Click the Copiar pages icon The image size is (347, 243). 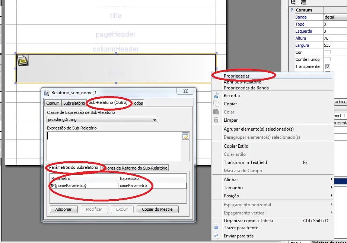coord(216,104)
